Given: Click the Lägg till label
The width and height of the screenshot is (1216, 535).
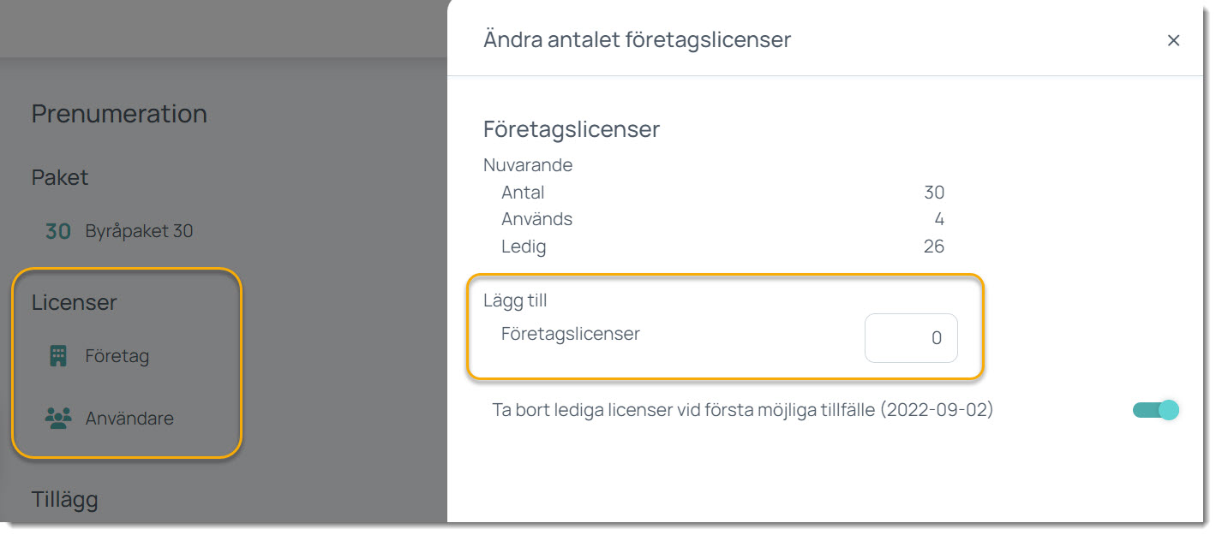Looking at the screenshot, I should [x=515, y=300].
